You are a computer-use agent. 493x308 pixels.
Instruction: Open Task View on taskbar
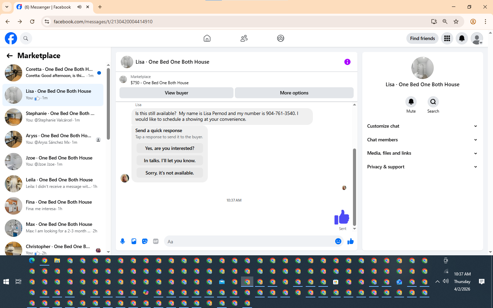pos(18,282)
